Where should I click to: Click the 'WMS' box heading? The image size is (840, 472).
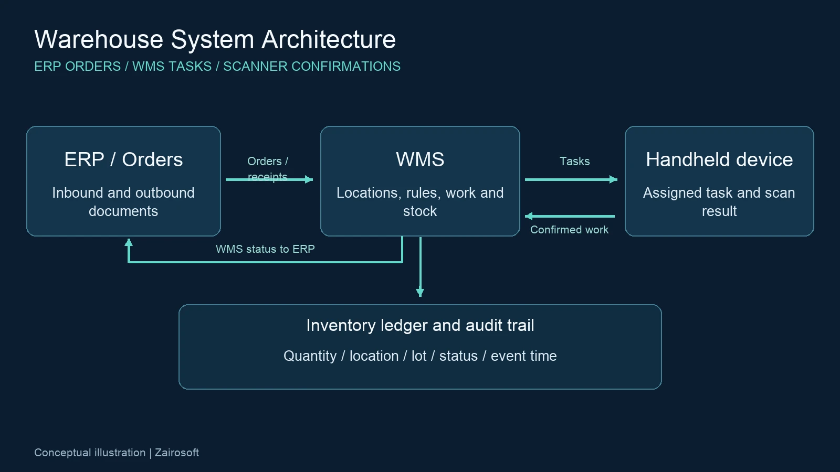(420, 159)
